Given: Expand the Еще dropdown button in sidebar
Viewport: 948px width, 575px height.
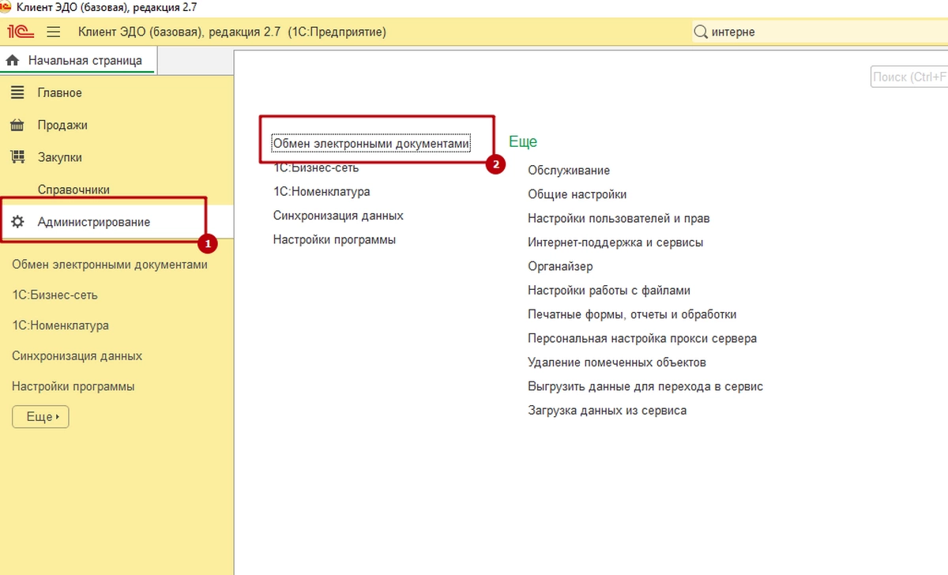Looking at the screenshot, I should 40,416.
